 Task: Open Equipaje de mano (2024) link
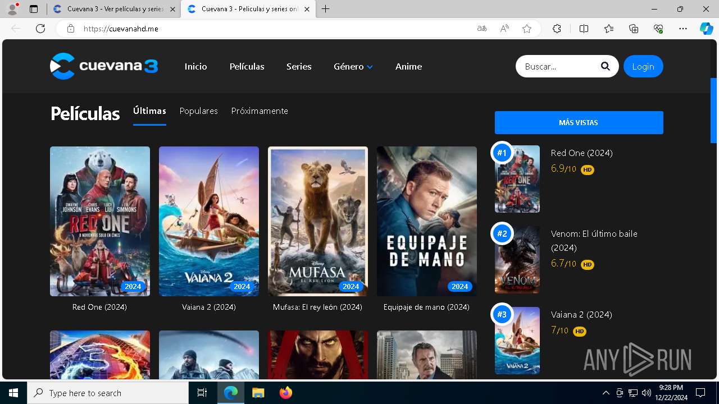(426, 307)
